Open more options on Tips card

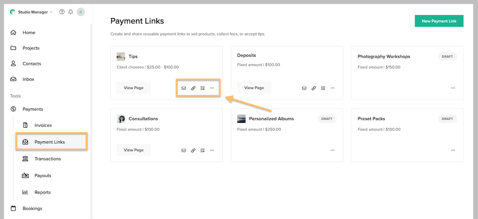(212, 88)
